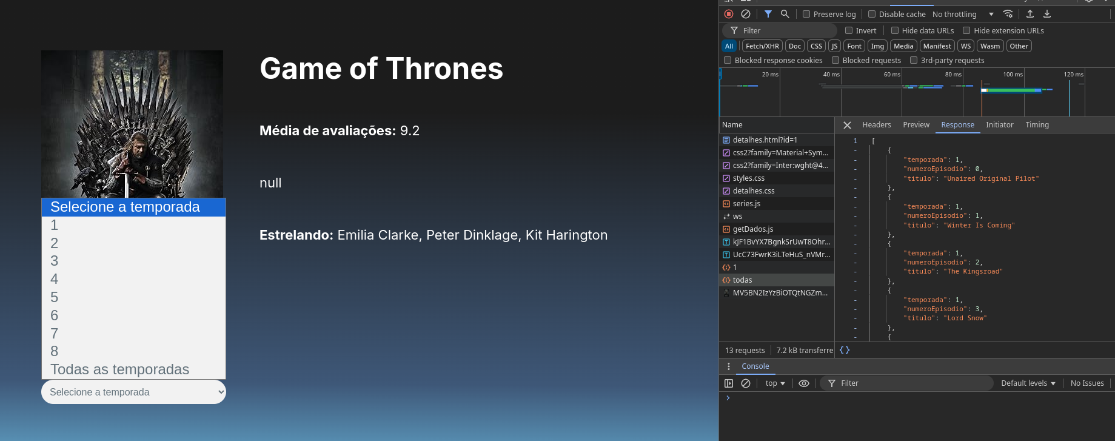Filter by Fetch/XHR requests
This screenshot has width=1115, height=441.
762,46
